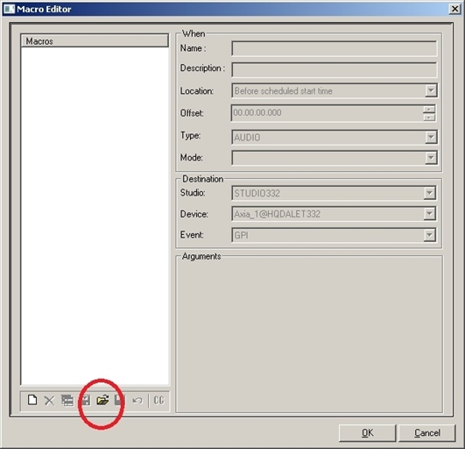
Task: Click the Cancel button
Action: (x=426, y=432)
